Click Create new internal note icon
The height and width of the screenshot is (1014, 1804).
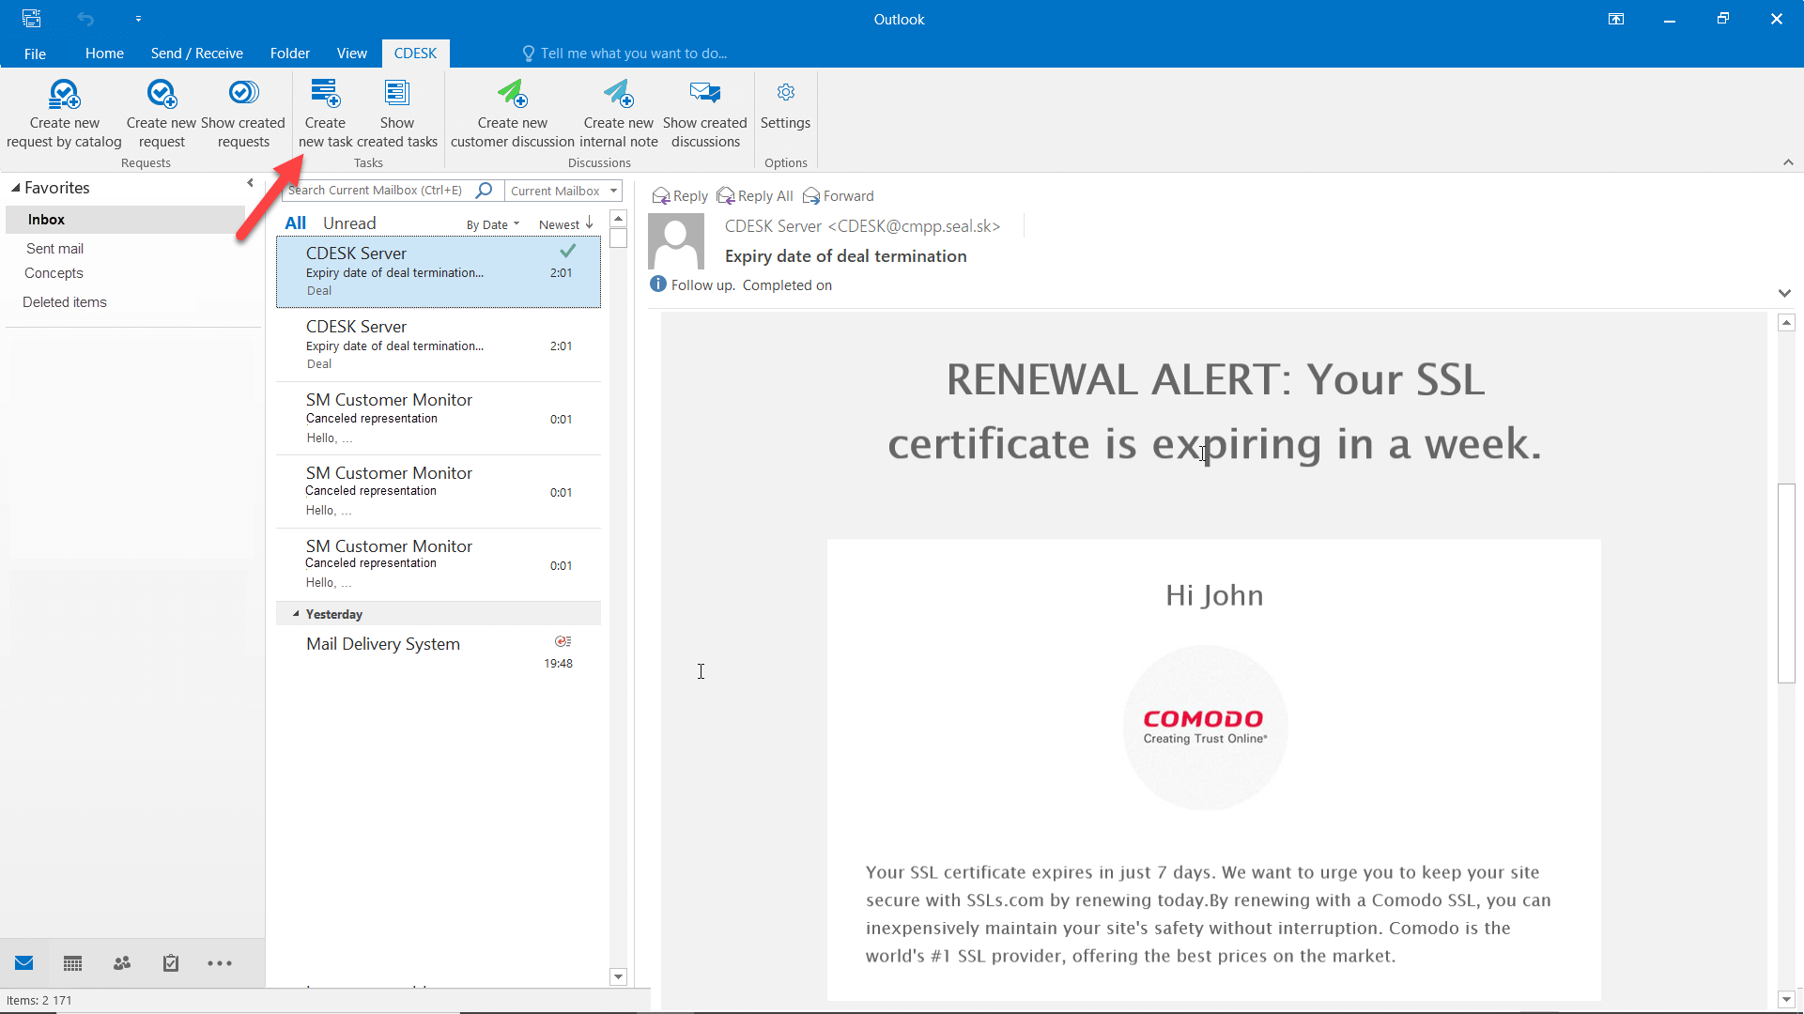619,94
